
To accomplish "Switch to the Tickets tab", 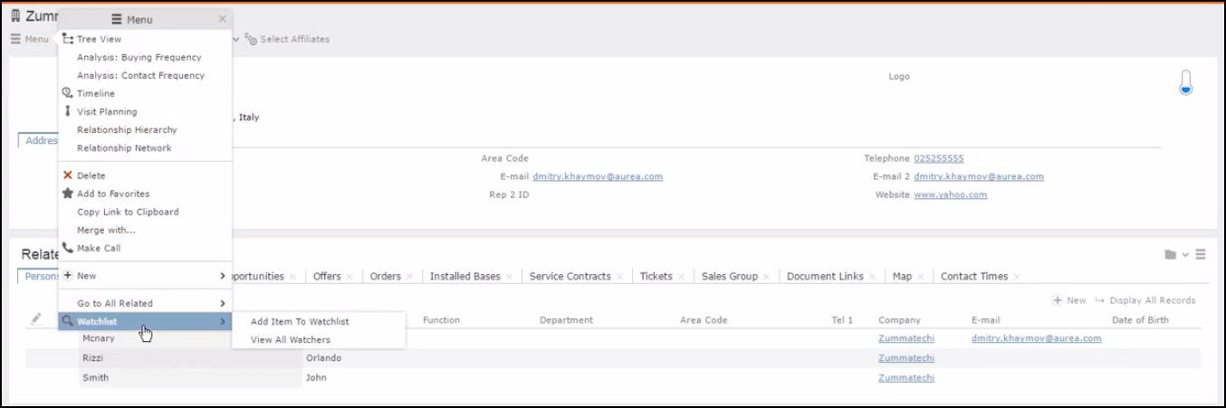I will (x=656, y=276).
